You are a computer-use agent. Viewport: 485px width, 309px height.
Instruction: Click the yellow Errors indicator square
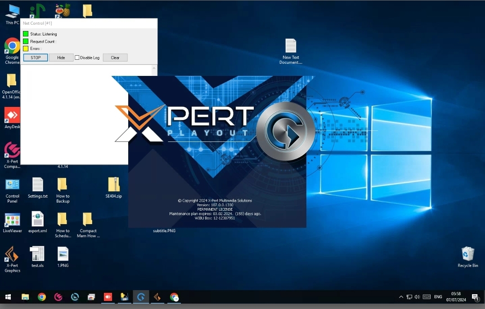click(x=26, y=49)
